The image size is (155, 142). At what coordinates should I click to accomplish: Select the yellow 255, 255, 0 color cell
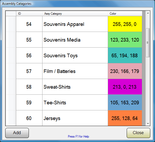[125, 24]
